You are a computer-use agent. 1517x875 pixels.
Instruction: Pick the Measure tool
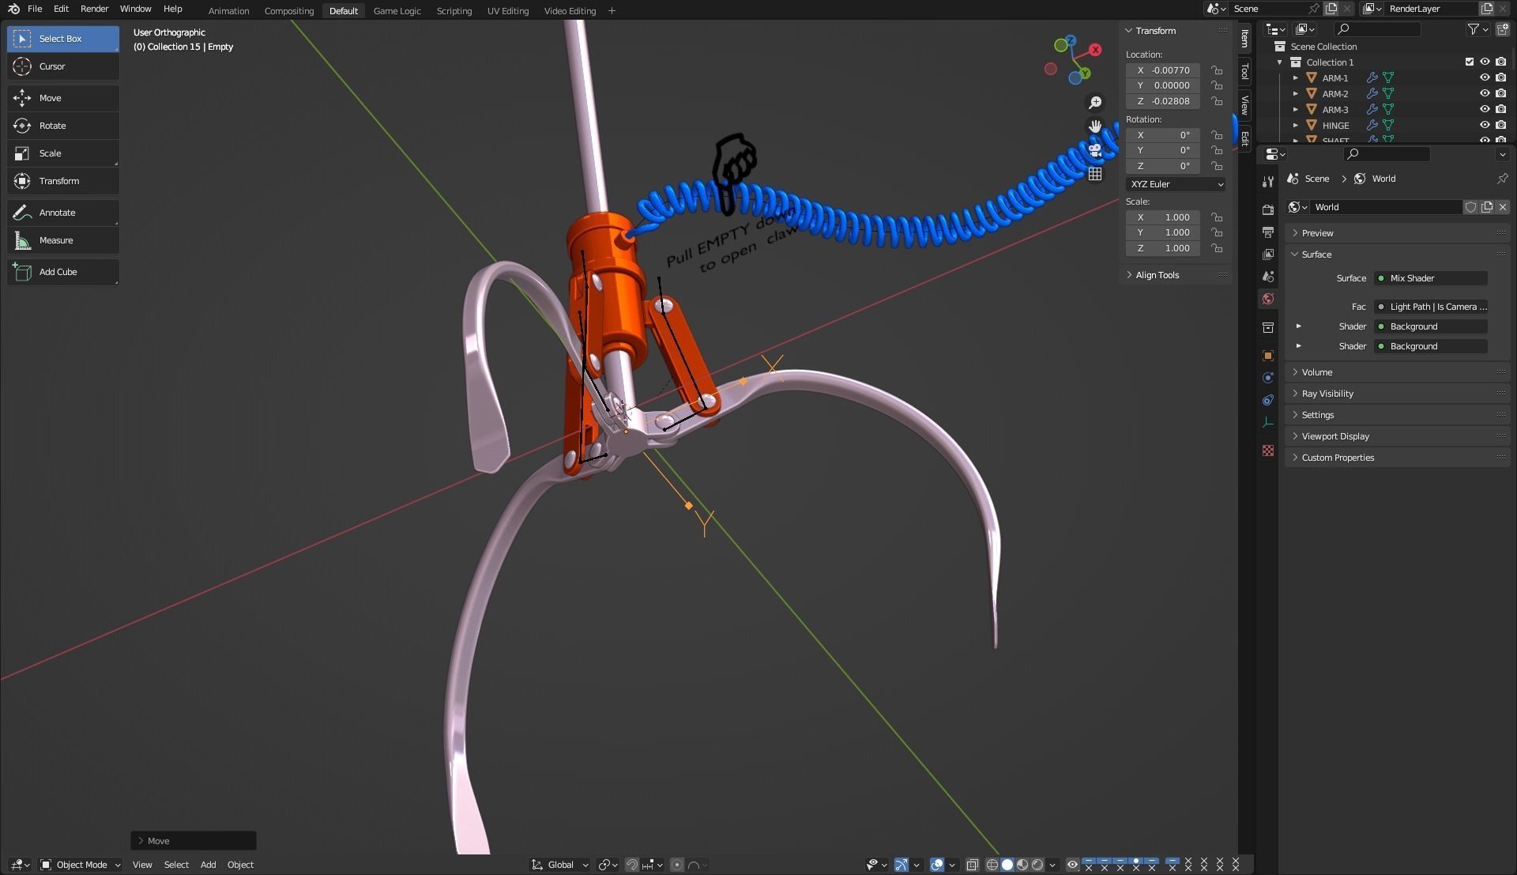tap(63, 240)
